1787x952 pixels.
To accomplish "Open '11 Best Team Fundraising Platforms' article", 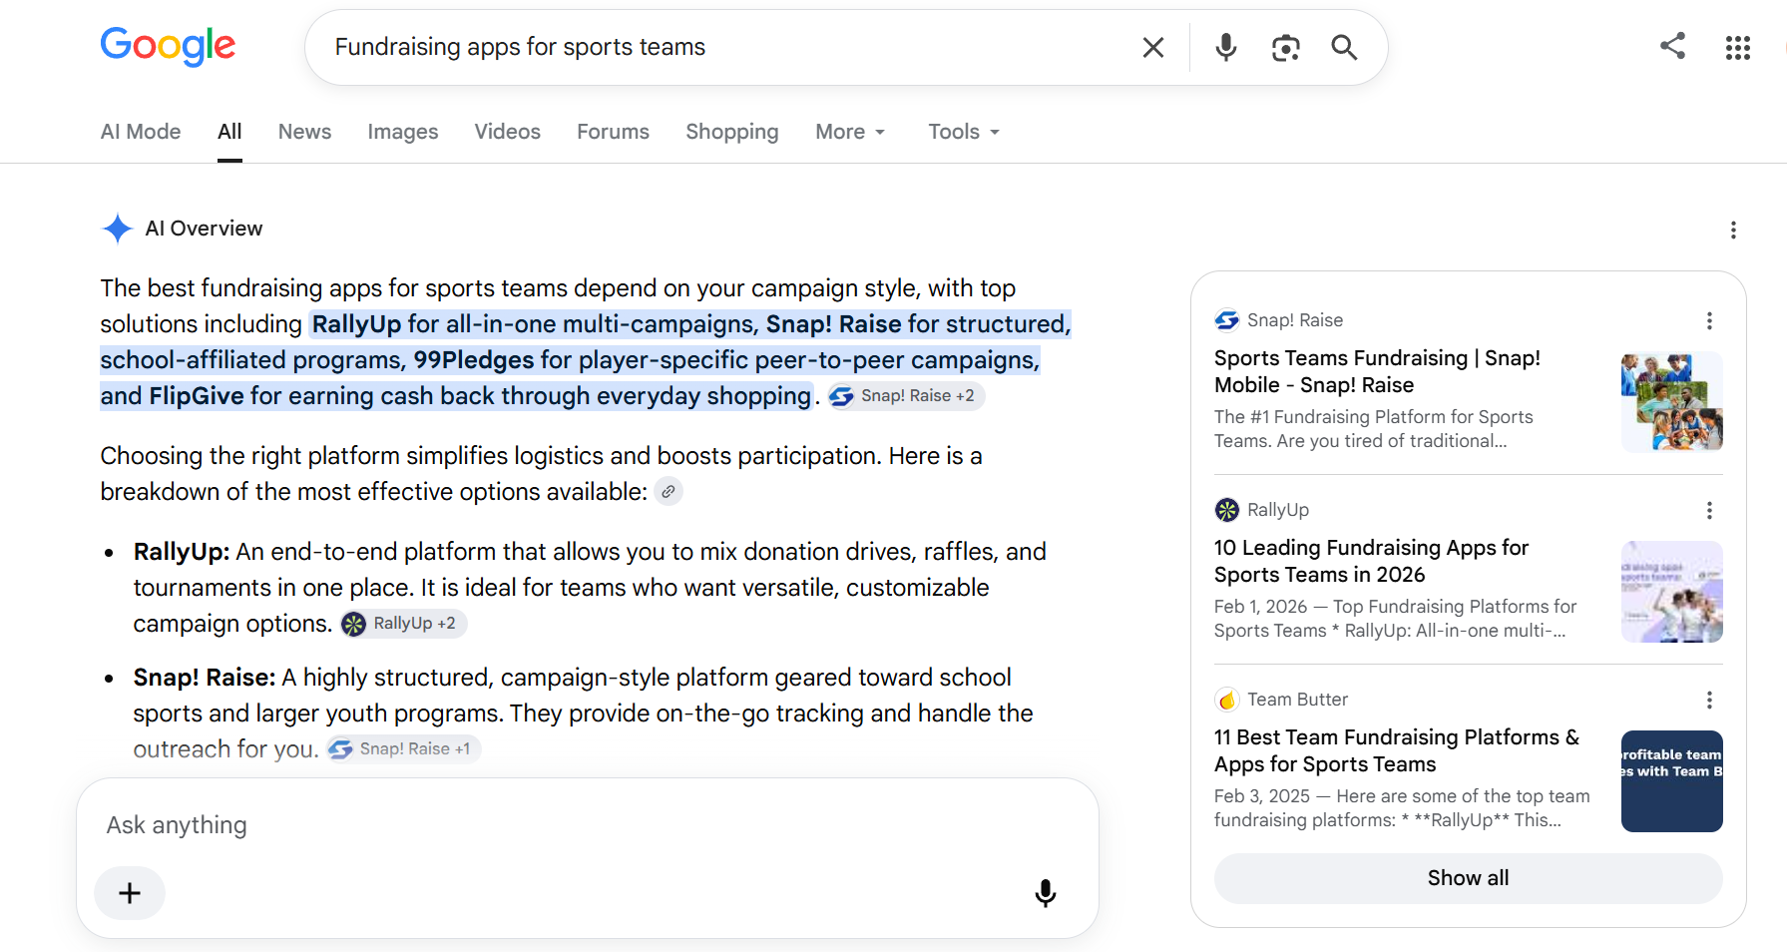I will [x=1397, y=750].
